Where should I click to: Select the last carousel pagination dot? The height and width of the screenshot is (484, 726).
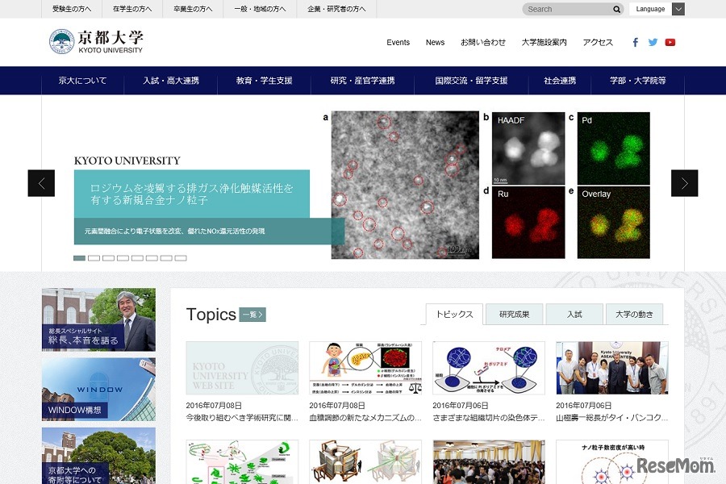181,258
